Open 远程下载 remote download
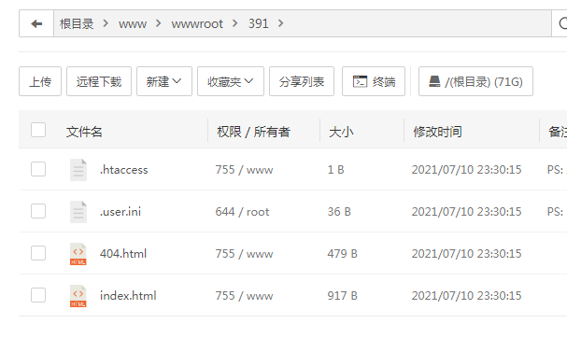567x352 pixels. [x=99, y=81]
